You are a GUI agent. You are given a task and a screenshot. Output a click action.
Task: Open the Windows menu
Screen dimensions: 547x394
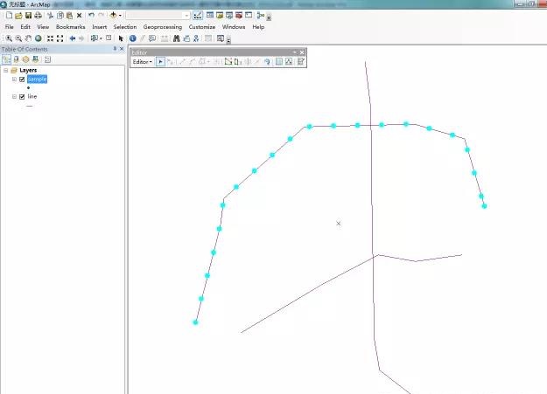234,27
